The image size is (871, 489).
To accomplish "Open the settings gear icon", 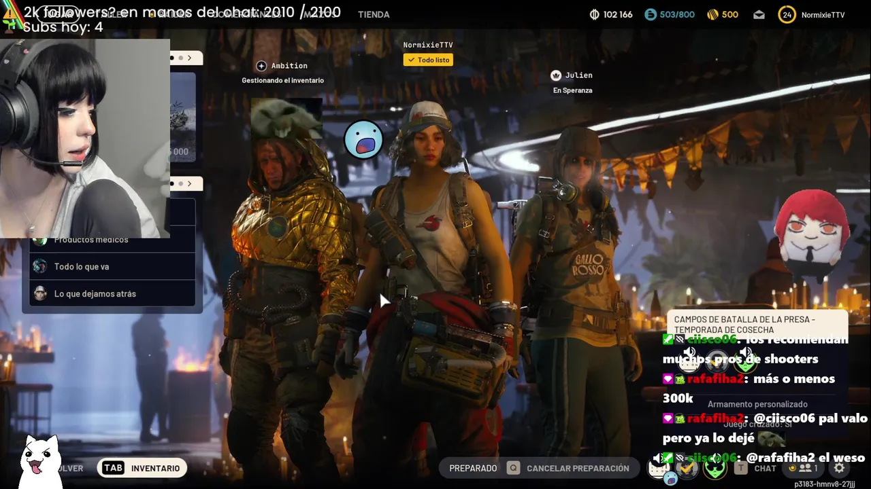I will pos(839,468).
